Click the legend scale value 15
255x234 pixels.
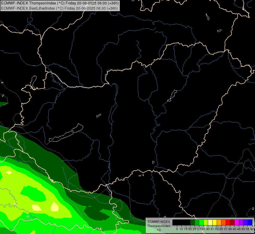[186, 229]
